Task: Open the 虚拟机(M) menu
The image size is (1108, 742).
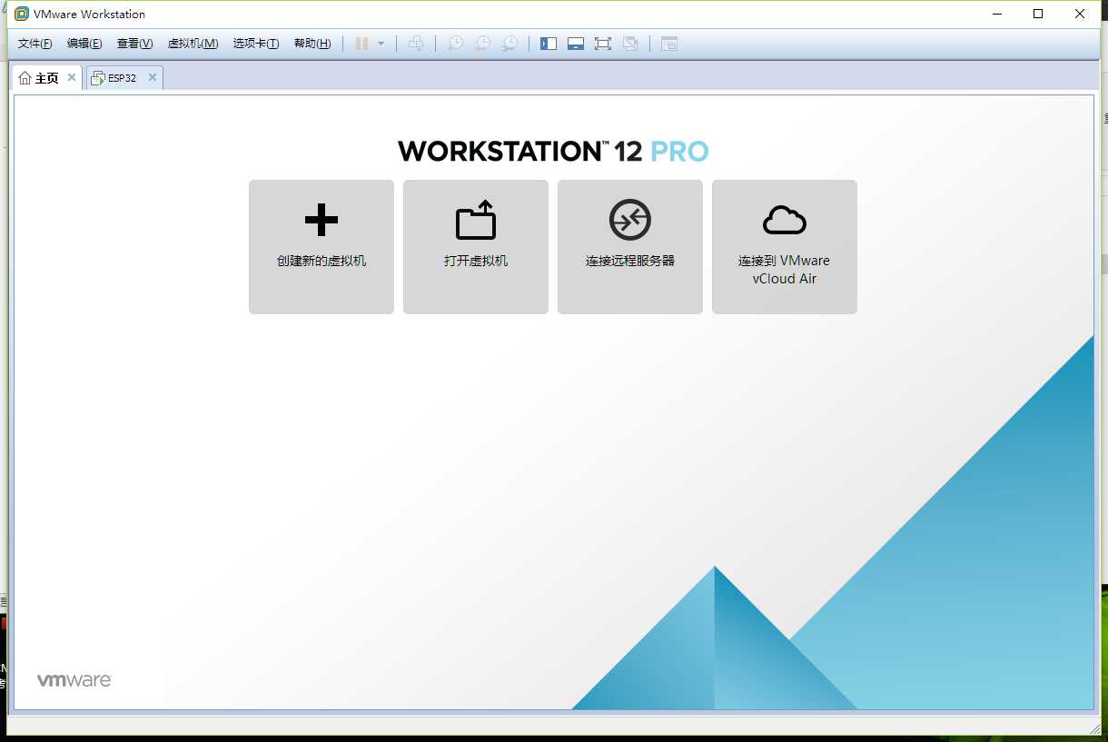Action: pyautogui.click(x=193, y=44)
